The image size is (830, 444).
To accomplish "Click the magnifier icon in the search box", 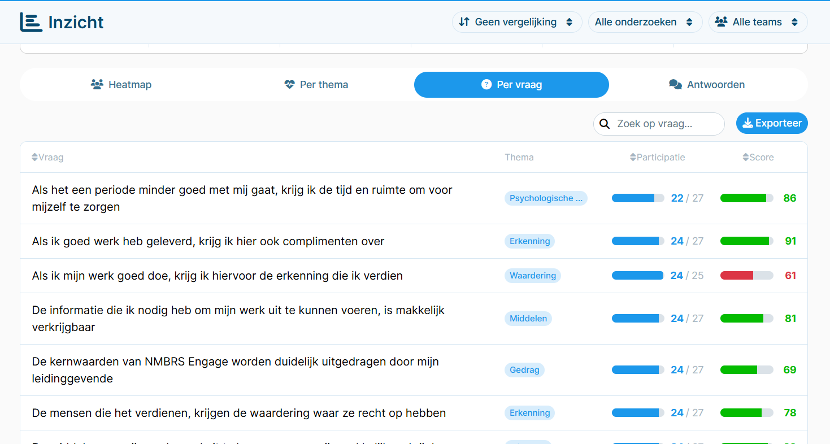I will tap(605, 124).
